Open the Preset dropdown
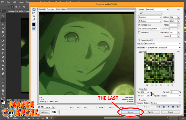 coord(157,9)
